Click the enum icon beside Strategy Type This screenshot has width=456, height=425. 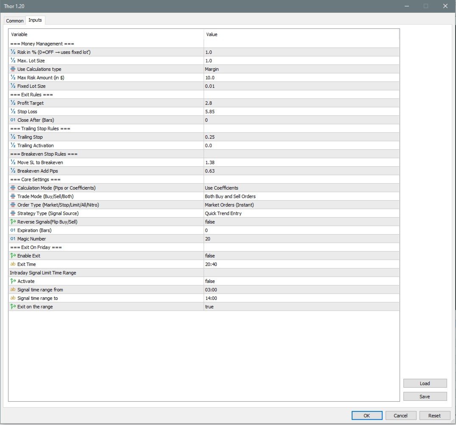13,213
